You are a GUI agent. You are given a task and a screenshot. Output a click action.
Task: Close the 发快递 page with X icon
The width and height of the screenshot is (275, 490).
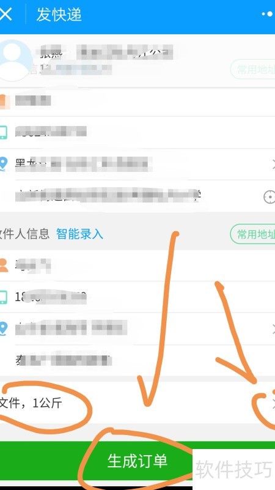tap(5, 14)
